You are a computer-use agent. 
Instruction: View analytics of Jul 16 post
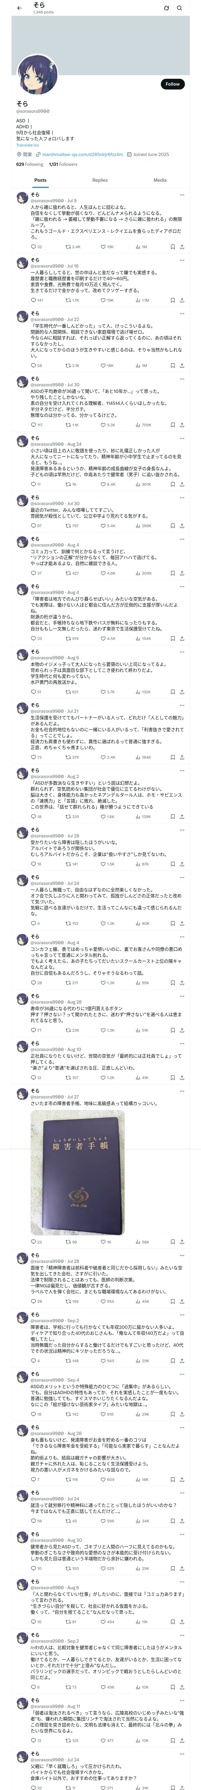139,300
